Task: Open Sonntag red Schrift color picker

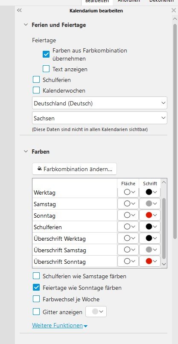Action: tap(152, 215)
